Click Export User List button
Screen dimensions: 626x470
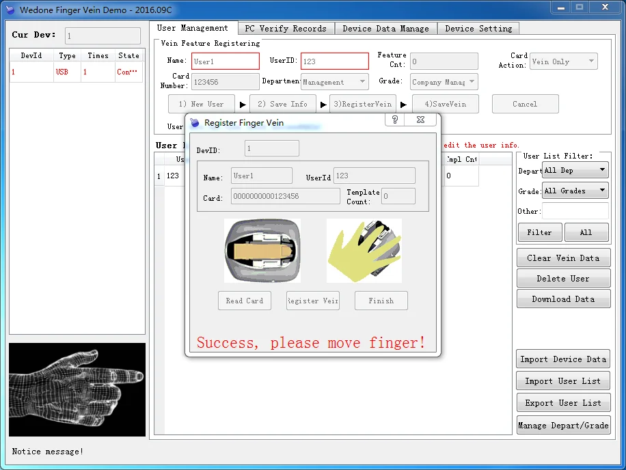(x=563, y=403)
